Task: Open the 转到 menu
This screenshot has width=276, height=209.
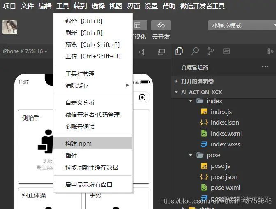Action: click(80, 6)
